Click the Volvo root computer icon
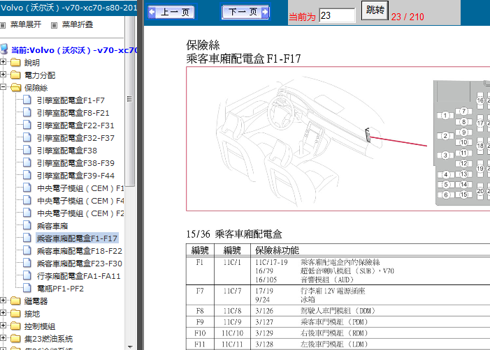The width and height of the screenshot is (490, 350). [4, 50]
